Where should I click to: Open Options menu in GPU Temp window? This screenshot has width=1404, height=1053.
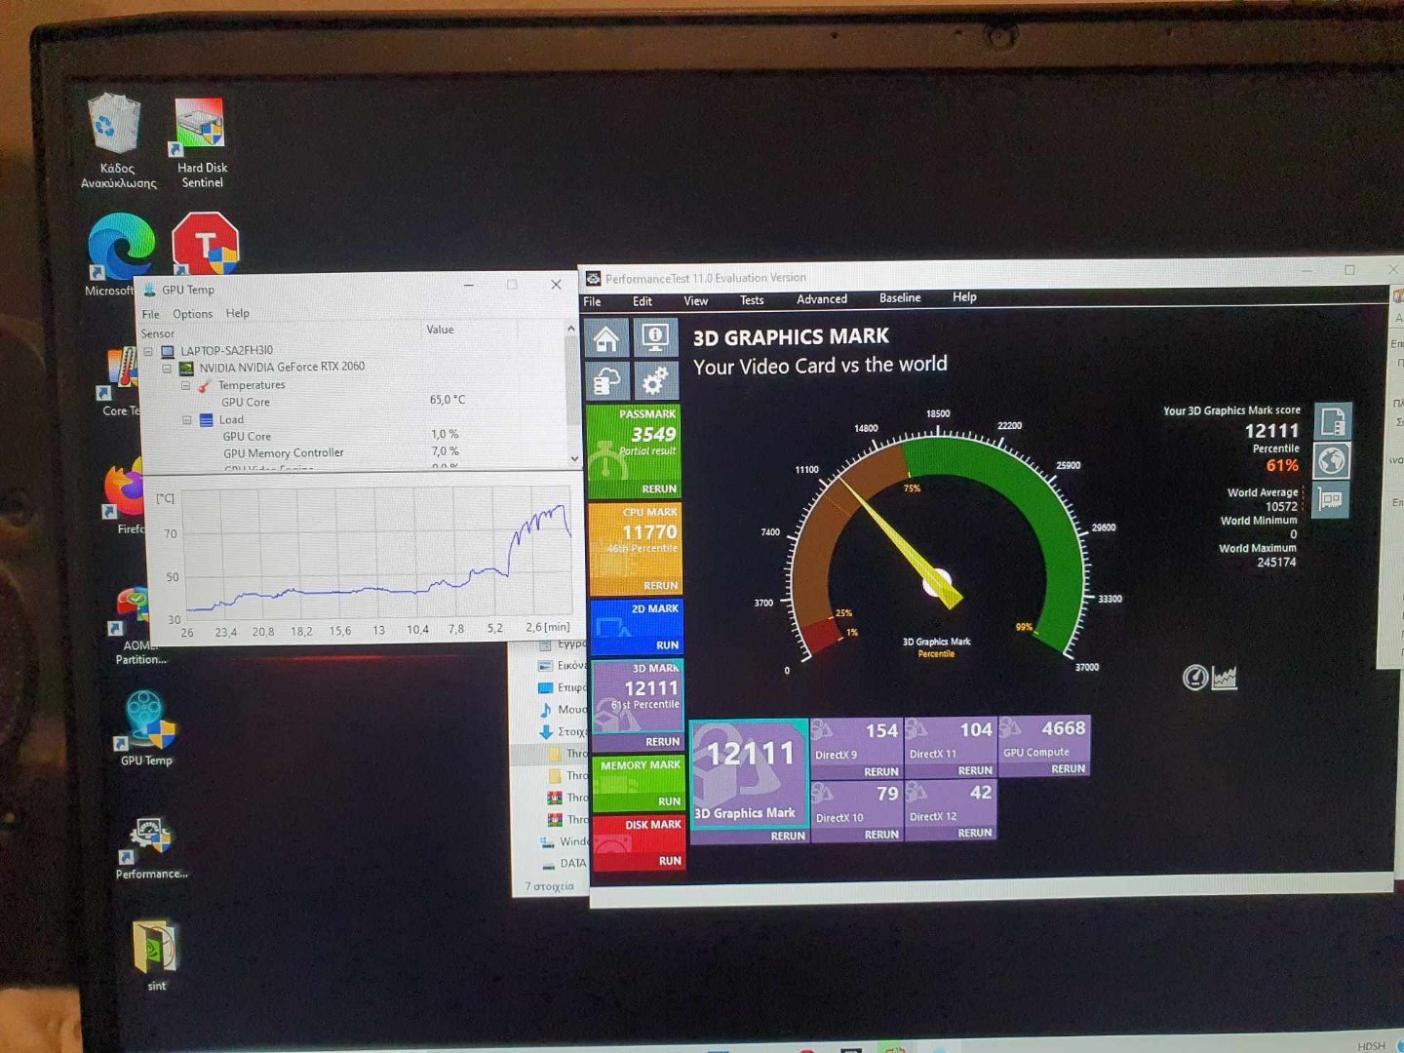click(x=192, y=314)
